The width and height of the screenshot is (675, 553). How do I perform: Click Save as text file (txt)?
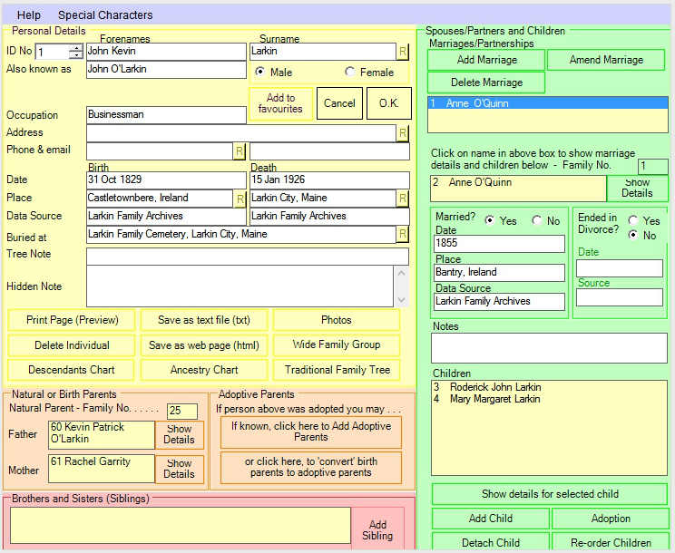coord(204,320)
